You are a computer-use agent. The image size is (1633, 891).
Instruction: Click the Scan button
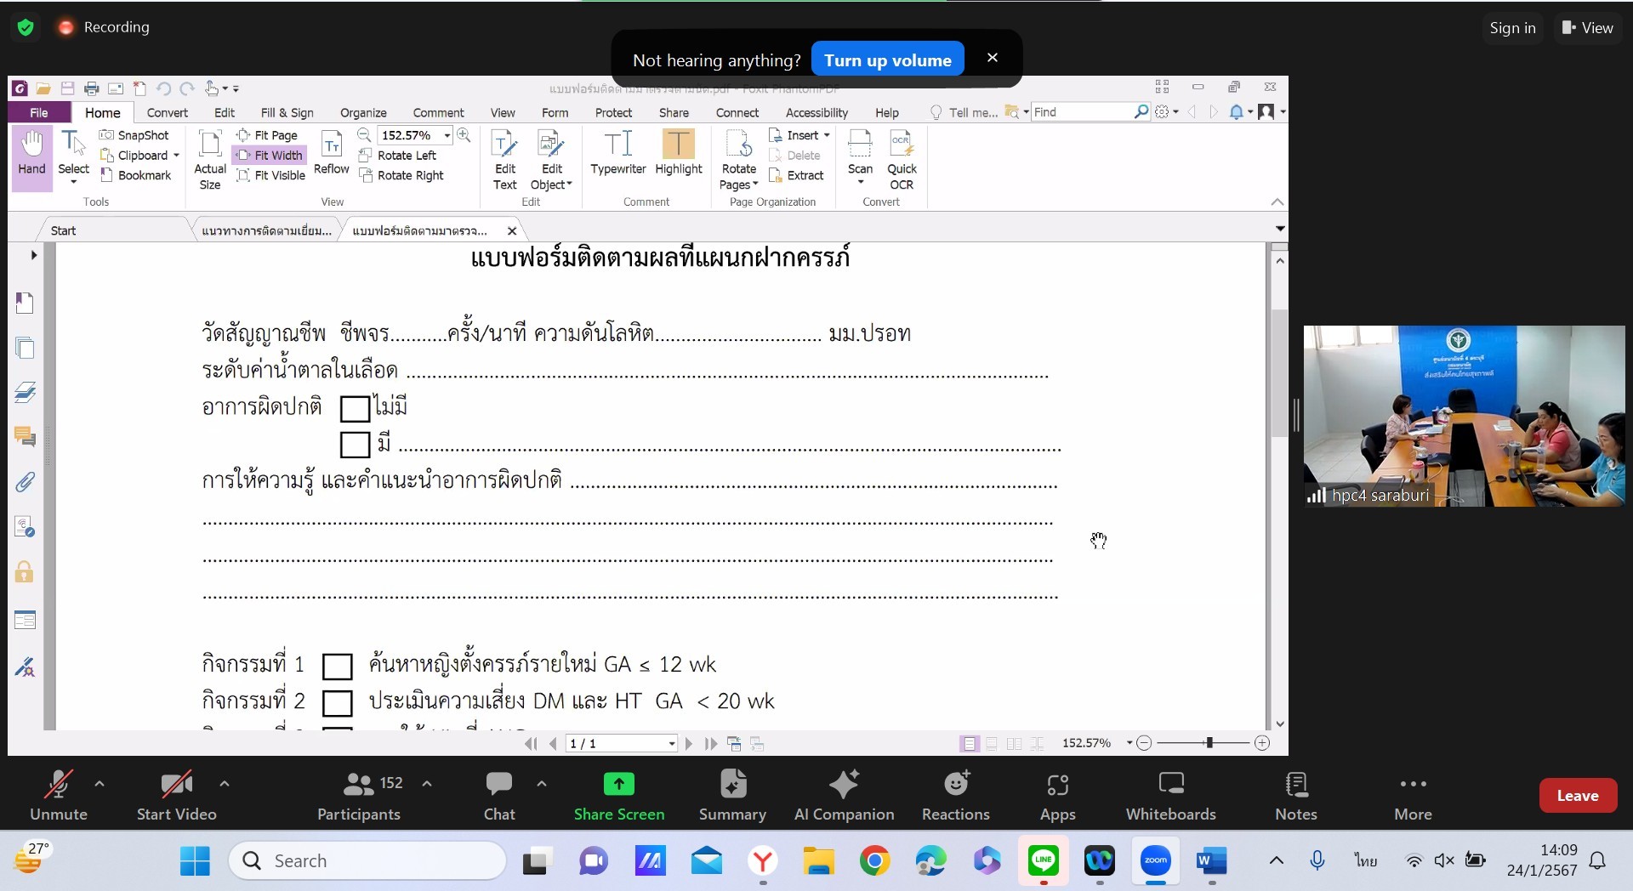pos(860,156)
